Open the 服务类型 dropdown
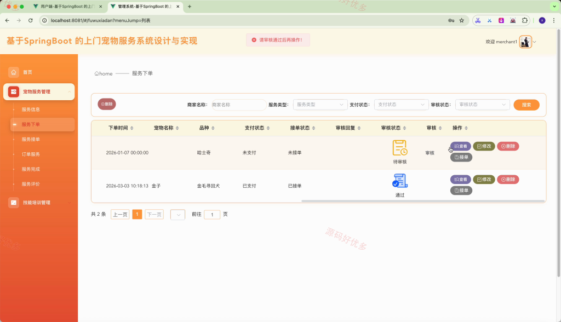 (x=320, y=105)
